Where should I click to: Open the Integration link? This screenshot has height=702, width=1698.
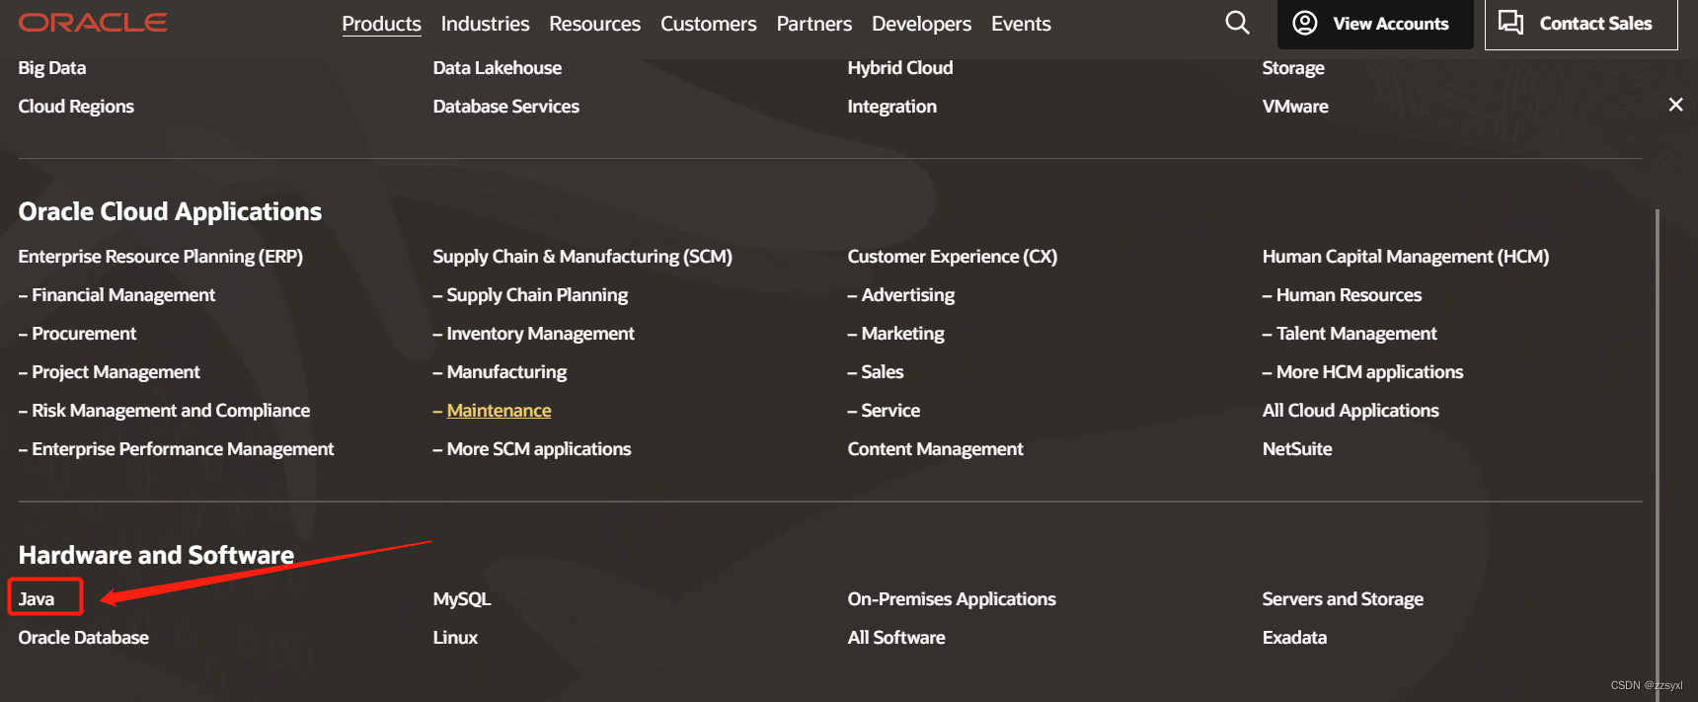click(891, 107)
